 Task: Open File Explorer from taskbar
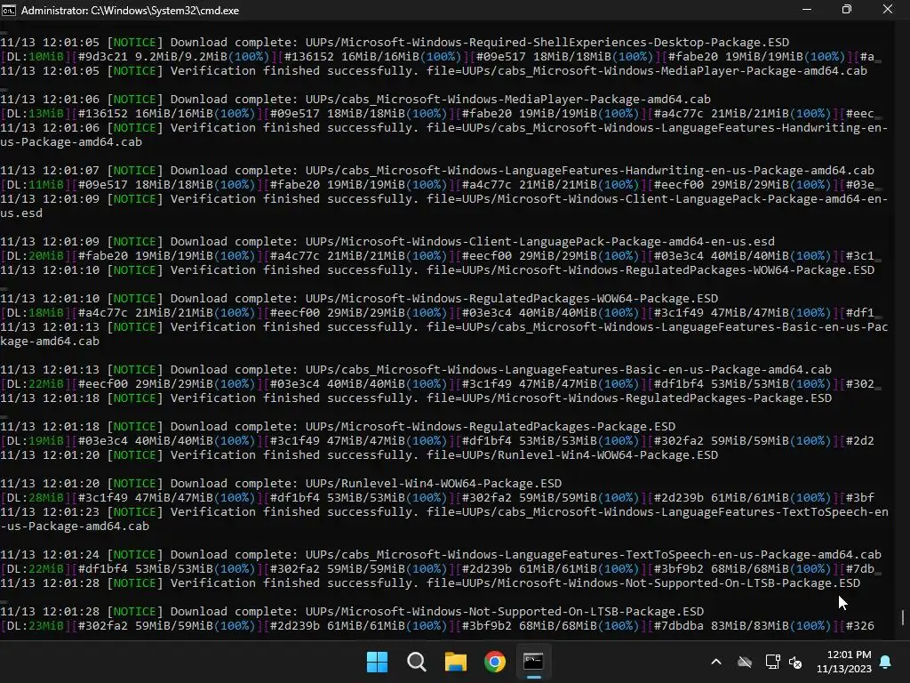tap(456, 662)
